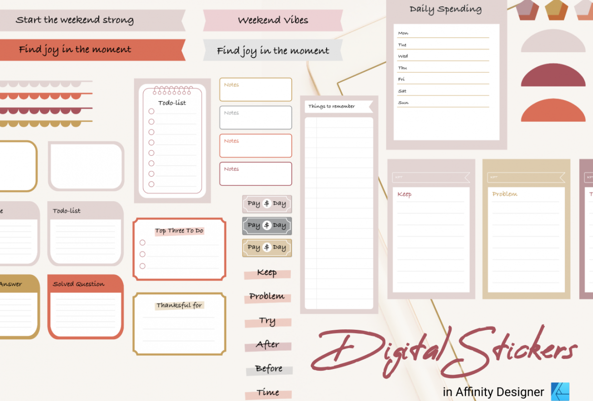Click the KPT flag label on Keep card

pyautogui.click(x=431, y=177)
